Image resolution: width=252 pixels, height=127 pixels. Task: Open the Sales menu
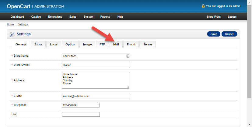73,17
